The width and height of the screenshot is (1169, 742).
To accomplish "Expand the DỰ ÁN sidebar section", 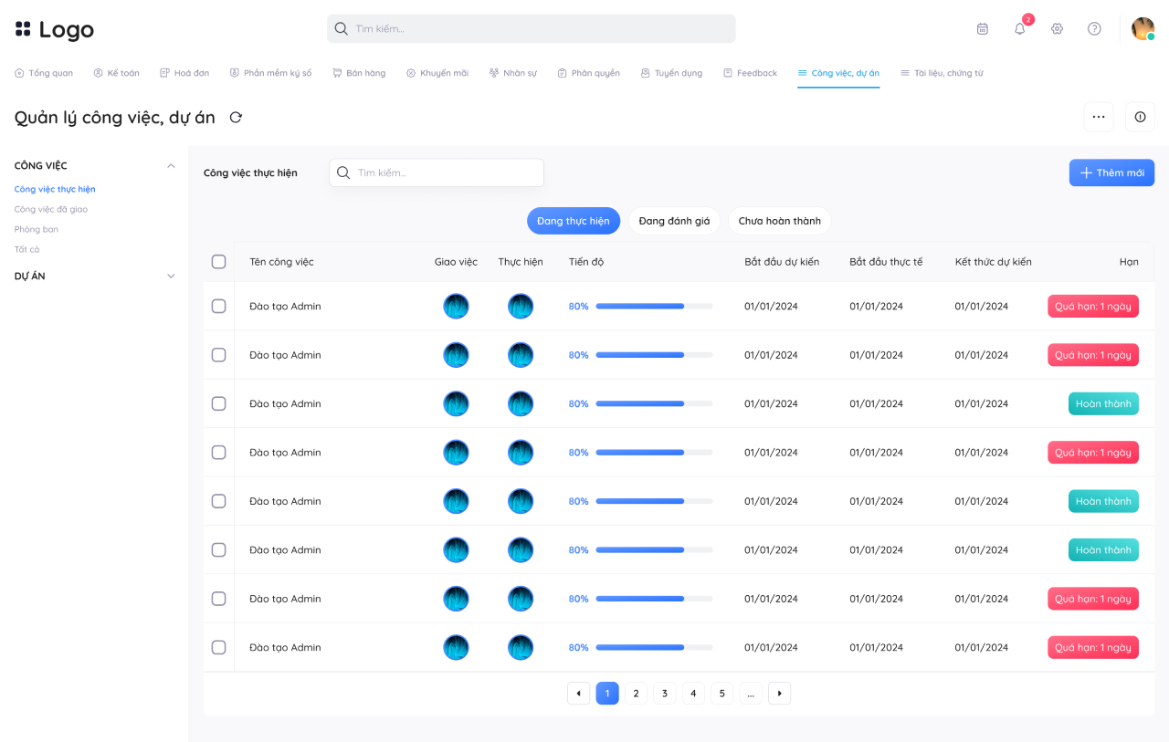I will point(171,276).
